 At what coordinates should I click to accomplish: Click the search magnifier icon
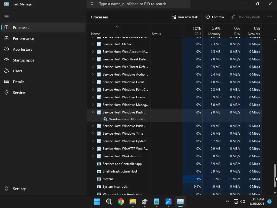(x=92, y=4)
